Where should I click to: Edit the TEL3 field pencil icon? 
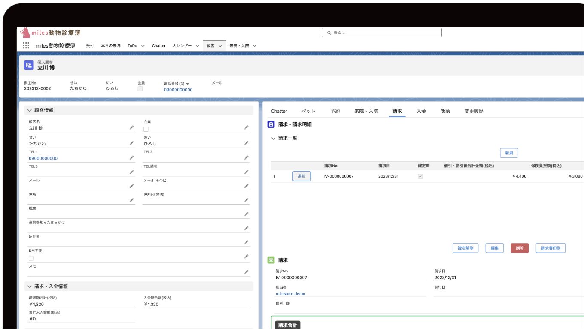(x=131, y=172)
